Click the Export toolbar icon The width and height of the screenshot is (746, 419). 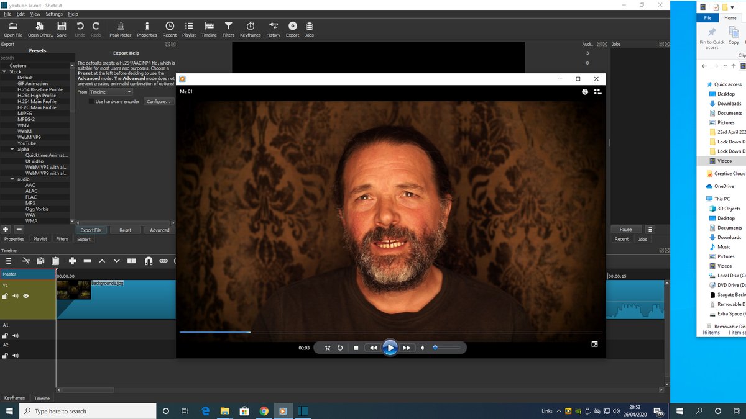click(292, 29)
